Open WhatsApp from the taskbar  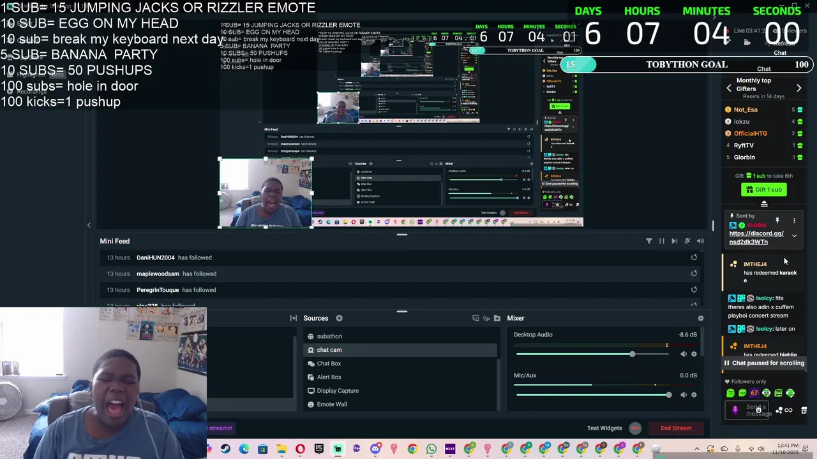[x=431, y=449]
